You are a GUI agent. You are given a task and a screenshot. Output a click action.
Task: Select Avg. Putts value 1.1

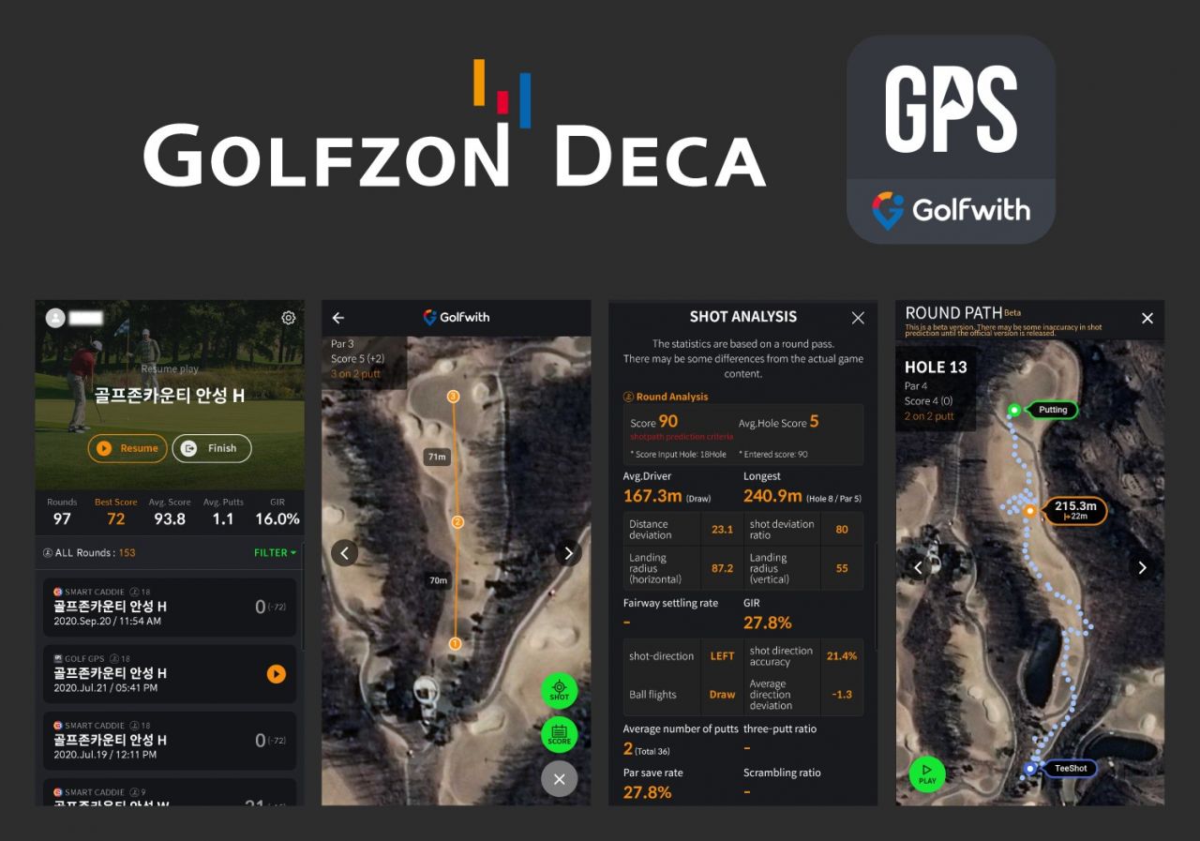coord(223,518)
